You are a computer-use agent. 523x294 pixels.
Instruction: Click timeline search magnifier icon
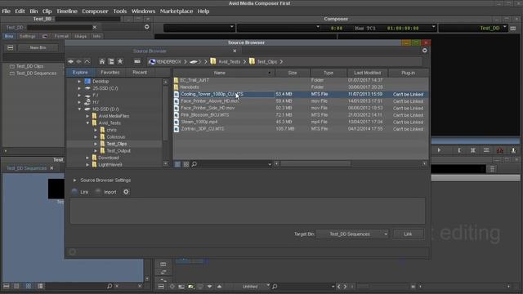pos(275,287)
